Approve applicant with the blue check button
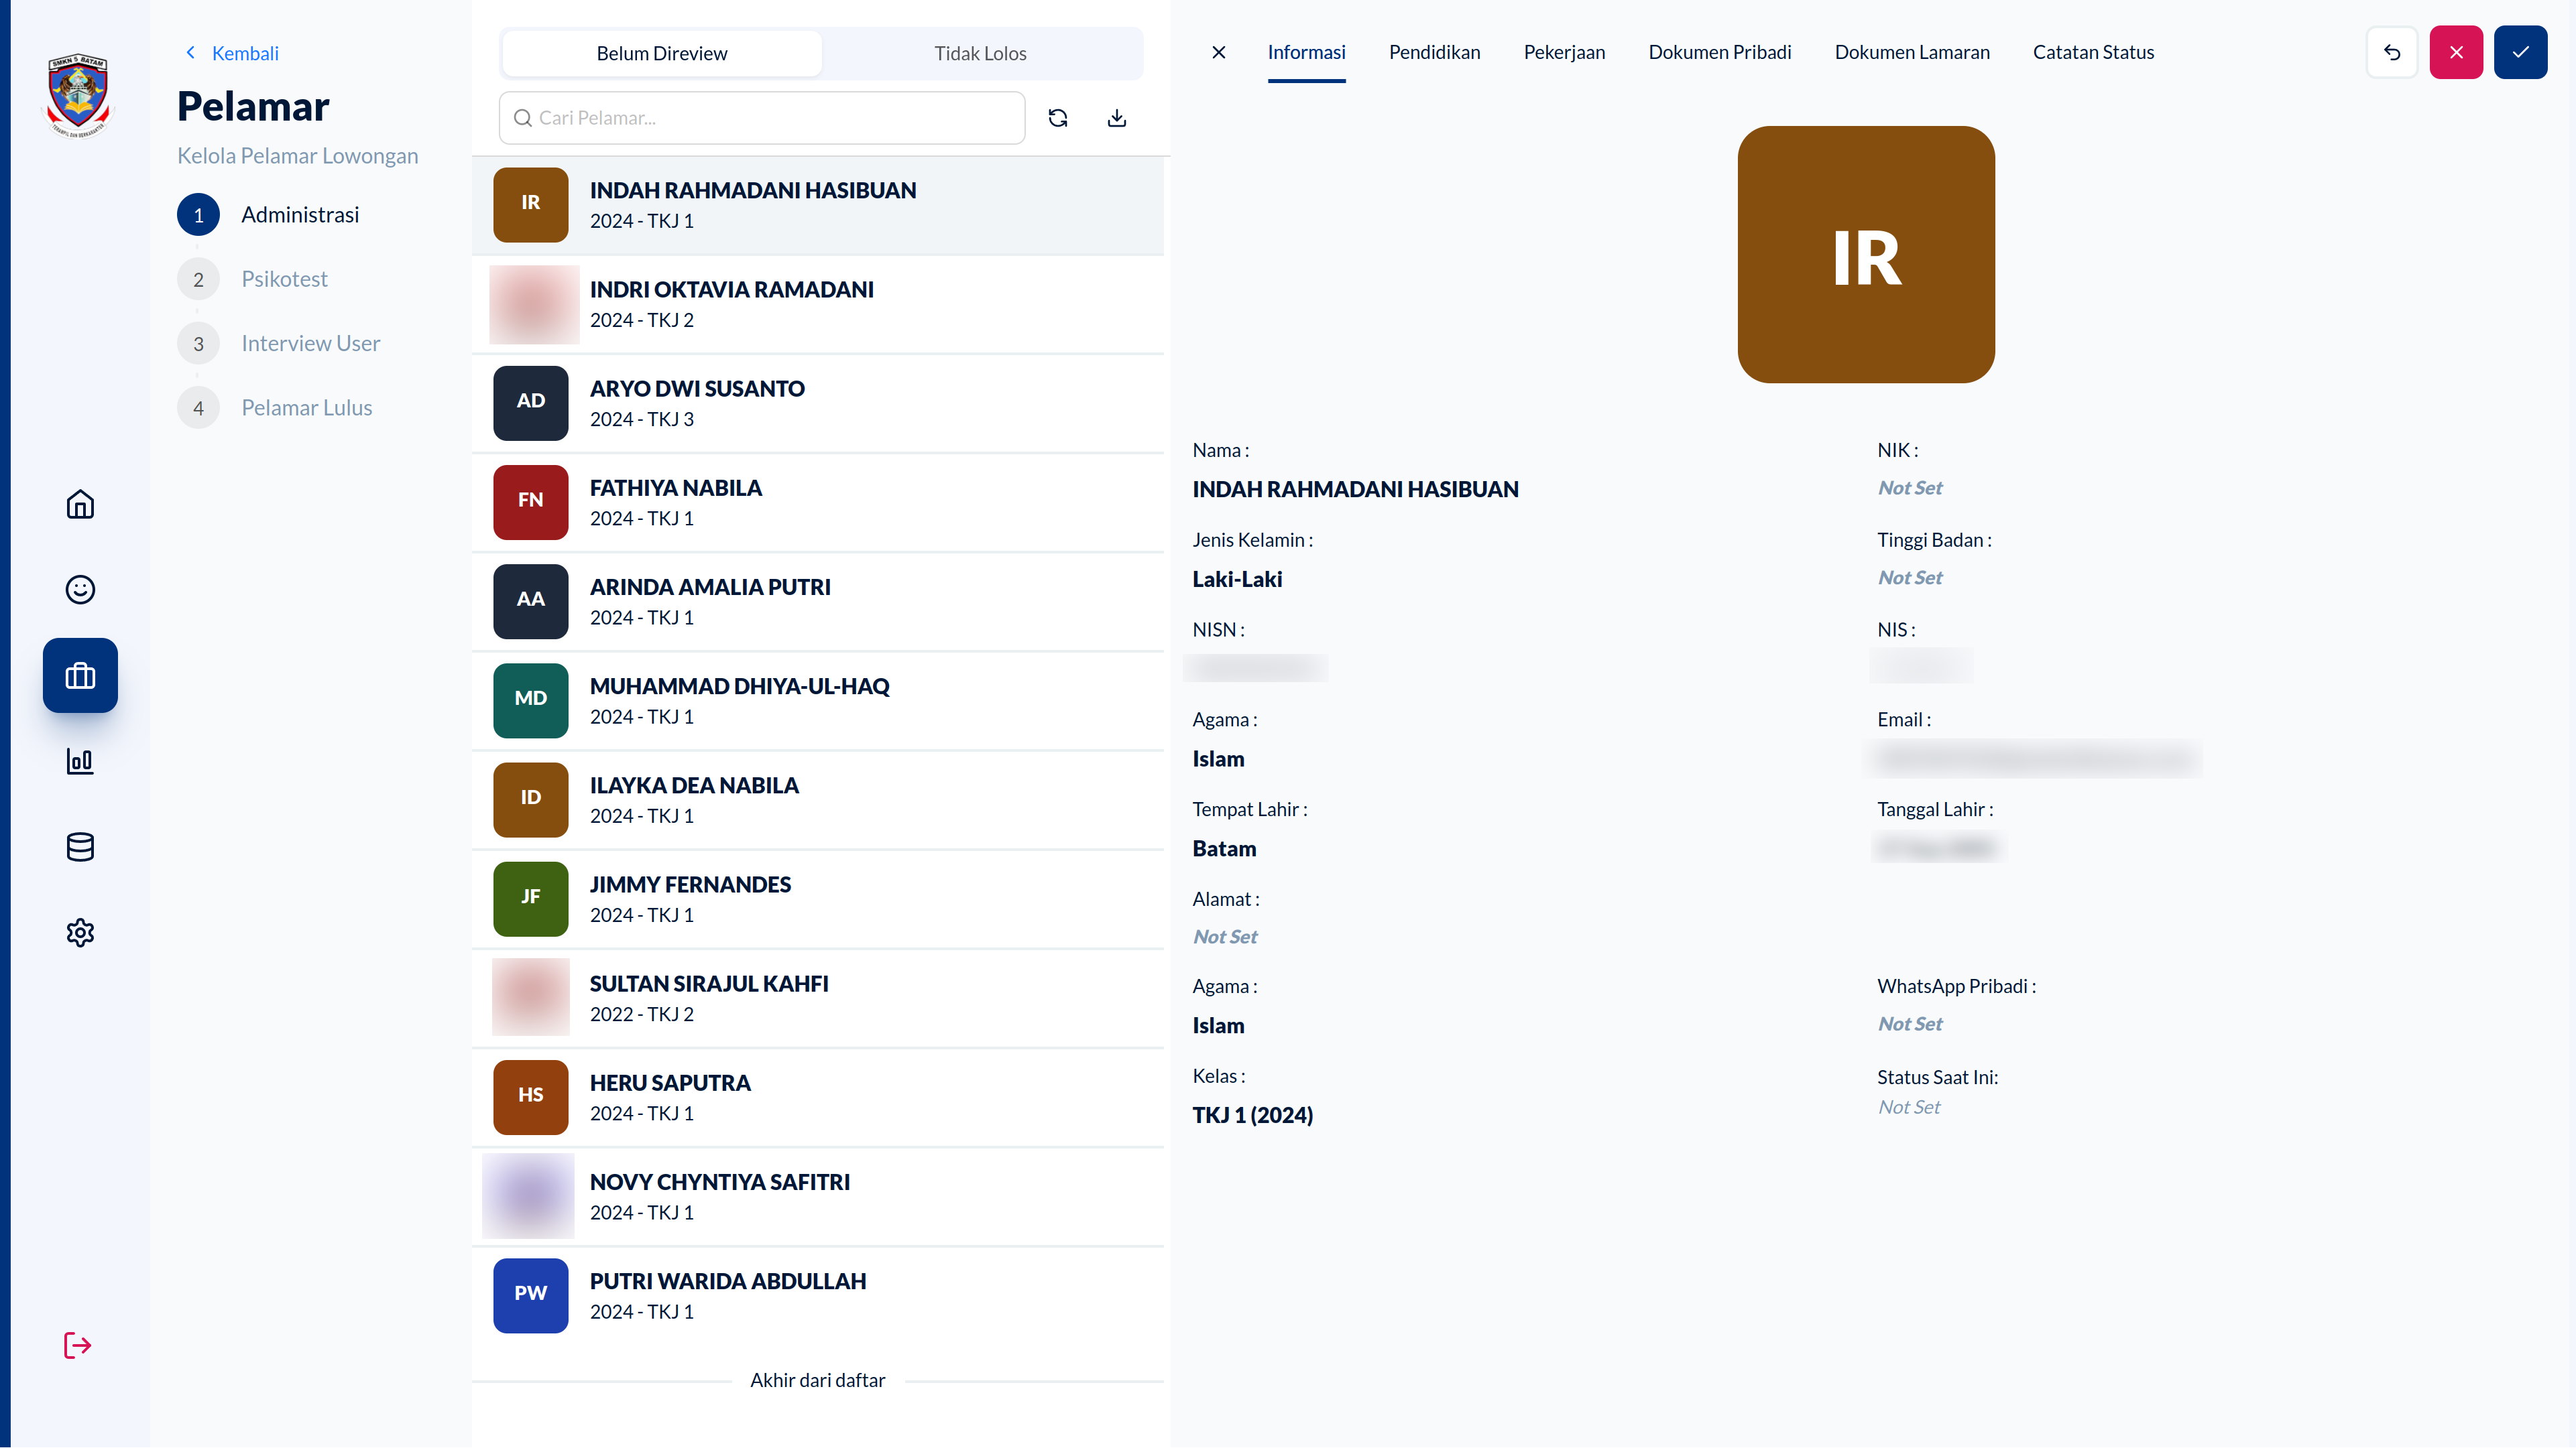Screen dimensions: 2576x1448 (2520, 52)
